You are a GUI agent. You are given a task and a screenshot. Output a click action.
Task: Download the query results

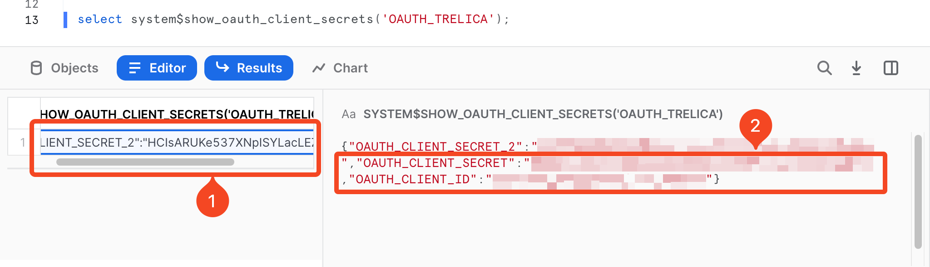856,68
